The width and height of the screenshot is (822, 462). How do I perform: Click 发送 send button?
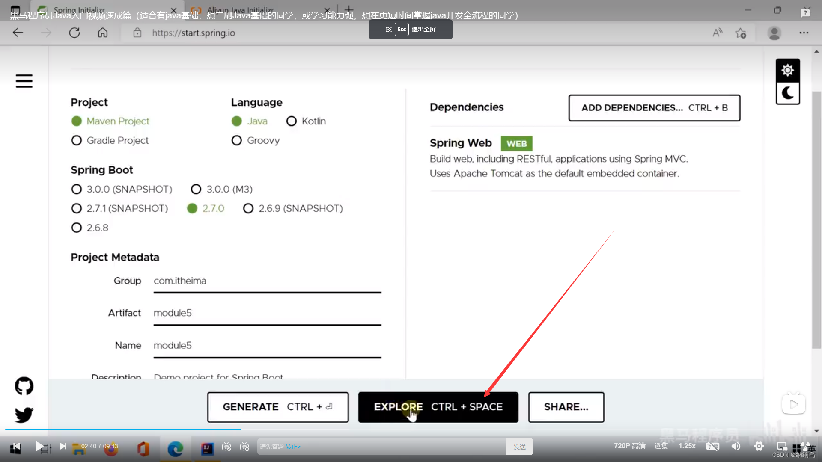(x=519, y=447)
